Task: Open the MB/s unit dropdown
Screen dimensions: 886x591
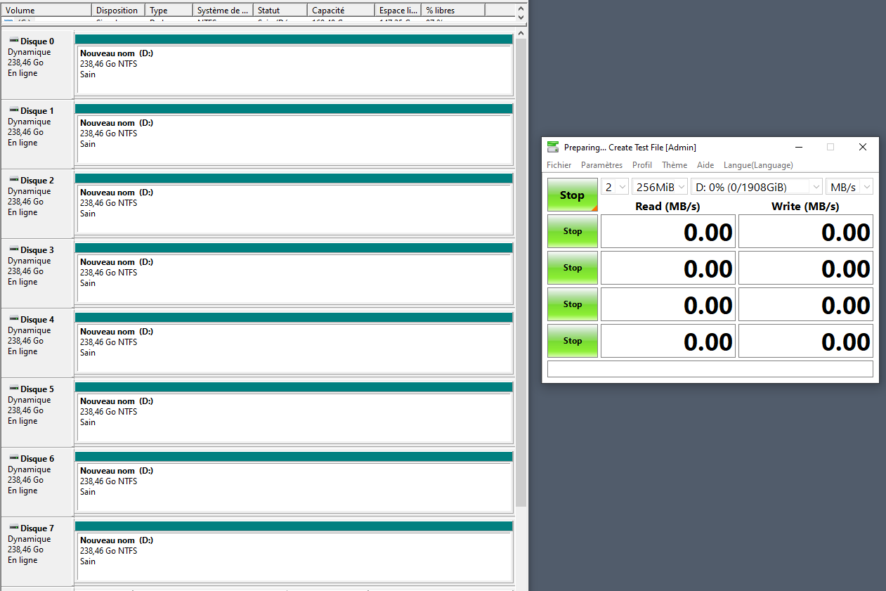Action: 849,187
